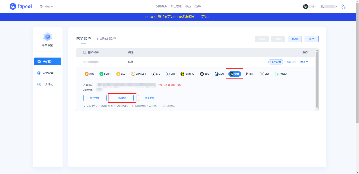Click the 添加 button

pos(295,38)
